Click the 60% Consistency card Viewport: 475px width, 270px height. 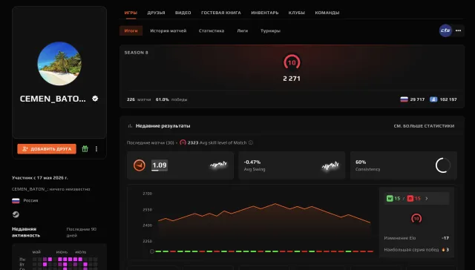point(404,165)
